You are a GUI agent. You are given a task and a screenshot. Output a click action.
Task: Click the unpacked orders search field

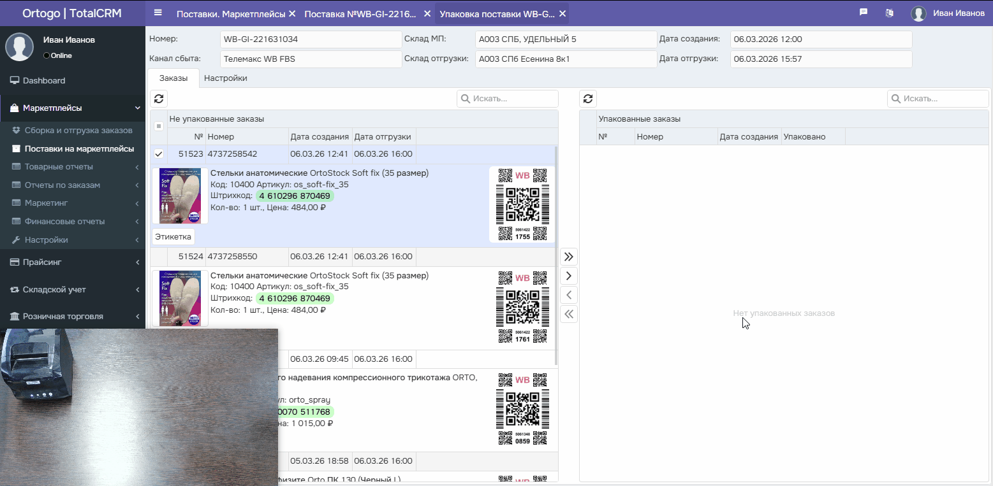508,99
